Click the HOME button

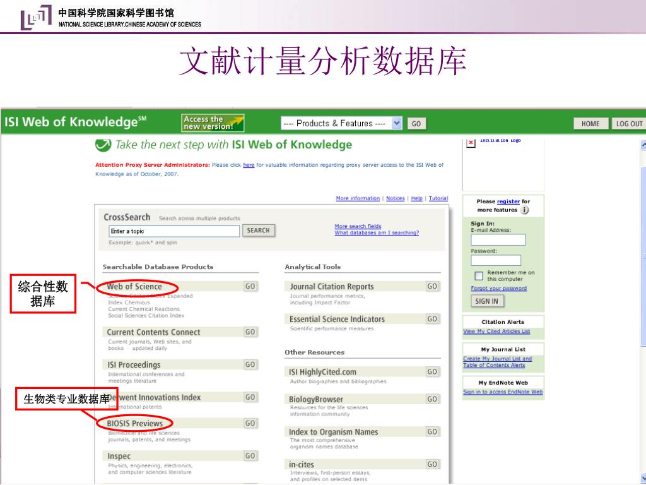590,124
